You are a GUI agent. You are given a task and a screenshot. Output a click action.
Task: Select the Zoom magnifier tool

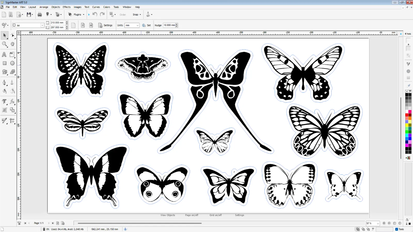click(4, 44)
